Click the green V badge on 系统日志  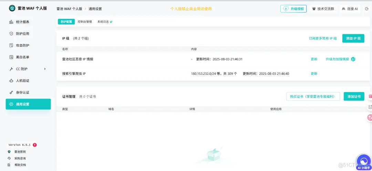(111, 22)
